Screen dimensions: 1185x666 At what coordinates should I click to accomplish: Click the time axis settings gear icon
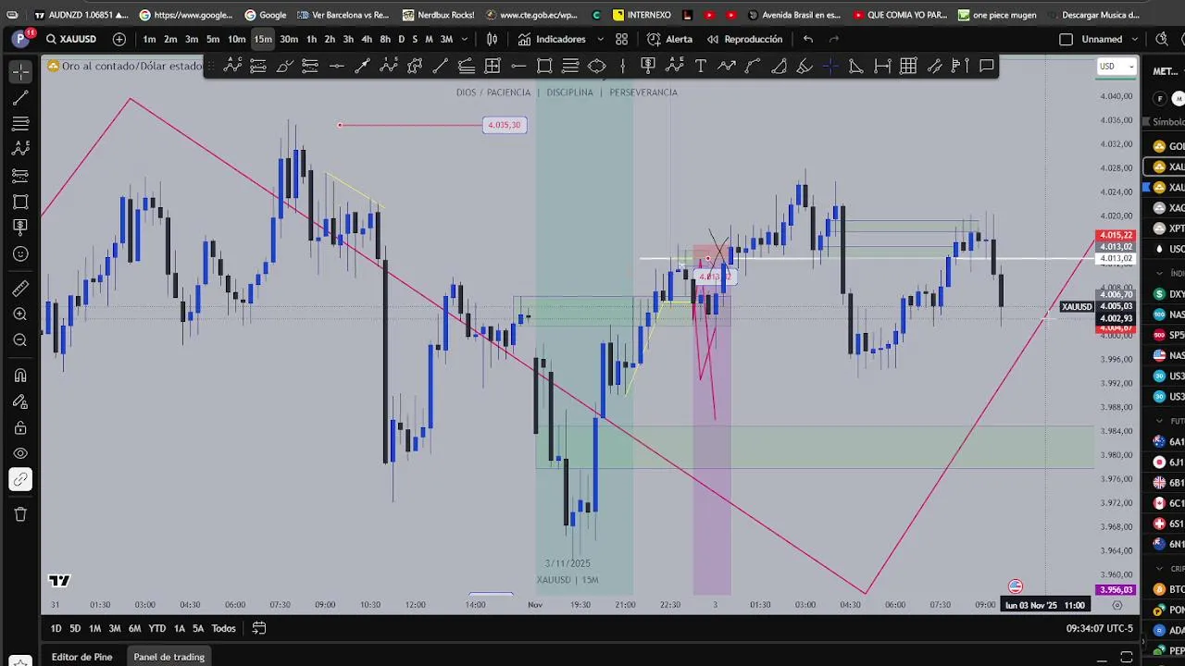[1116, 605]
